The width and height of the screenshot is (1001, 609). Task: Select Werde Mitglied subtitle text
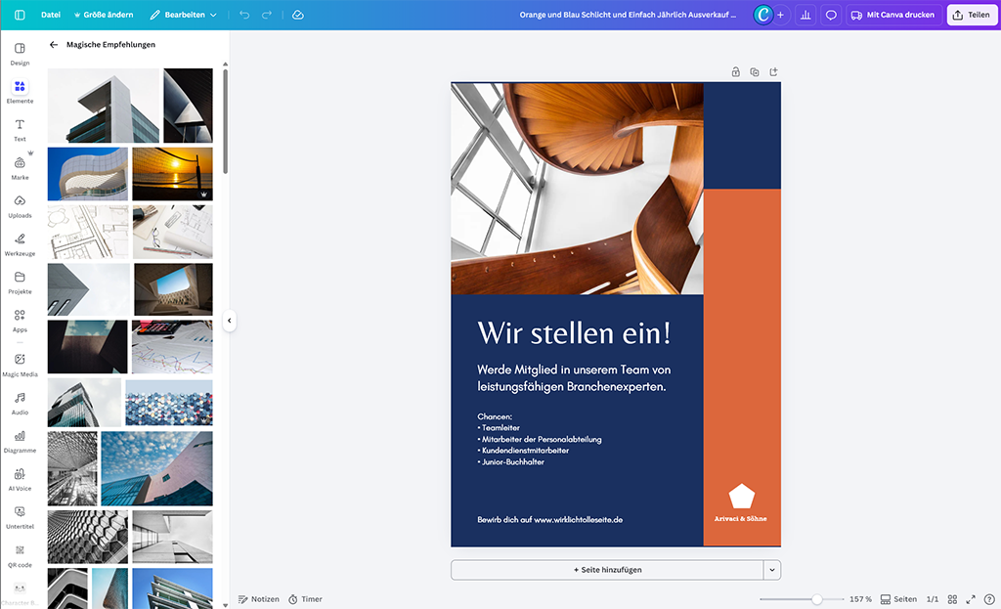tap(574, 378)
